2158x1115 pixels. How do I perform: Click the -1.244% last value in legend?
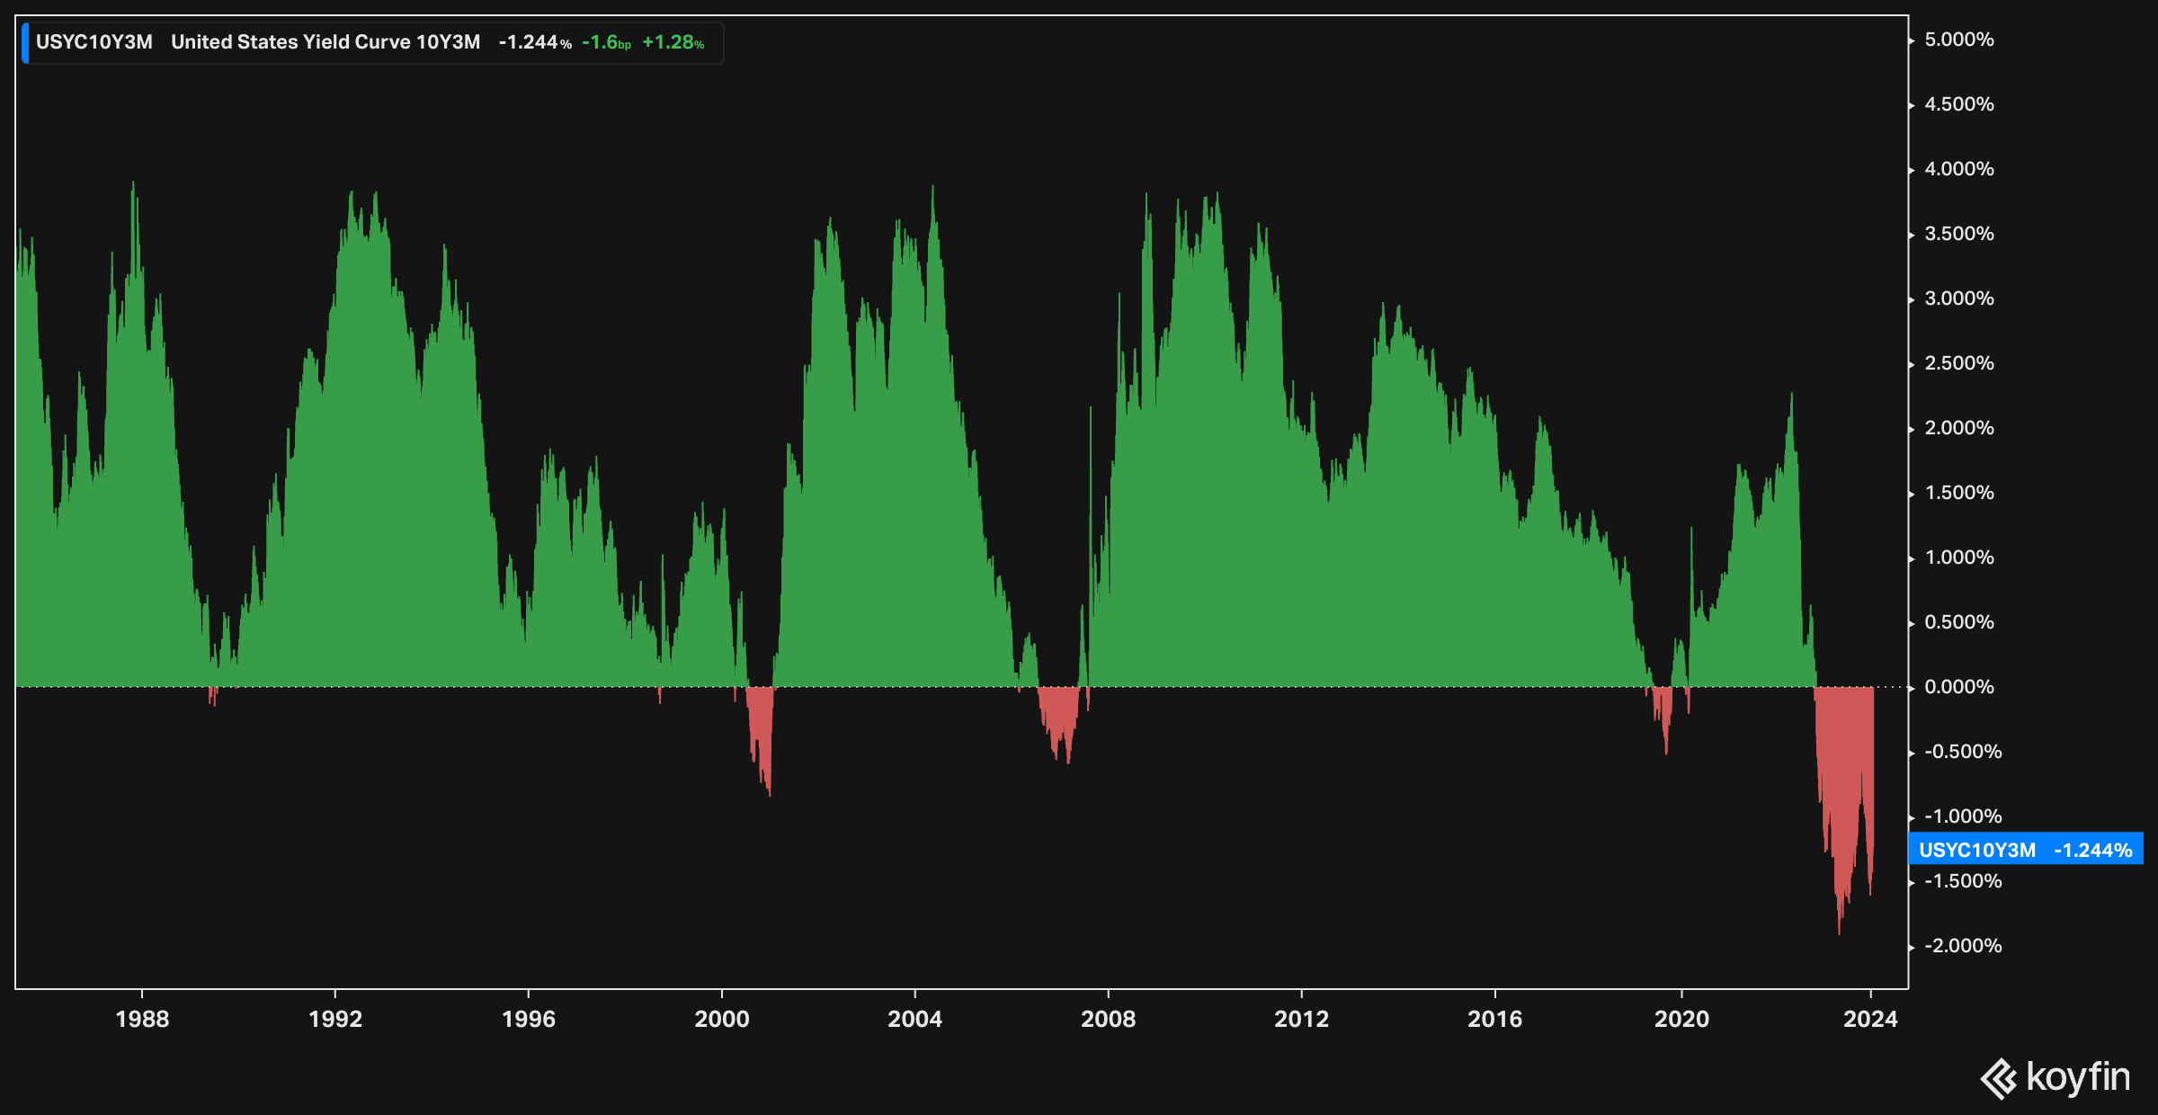click(x=535, y=42)
